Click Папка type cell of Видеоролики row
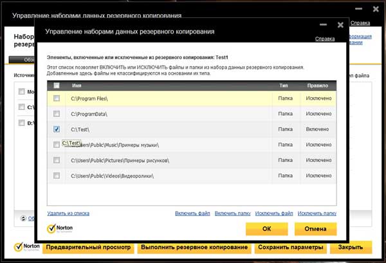Screen dimensions: 386x263 (x=285, y=176)
